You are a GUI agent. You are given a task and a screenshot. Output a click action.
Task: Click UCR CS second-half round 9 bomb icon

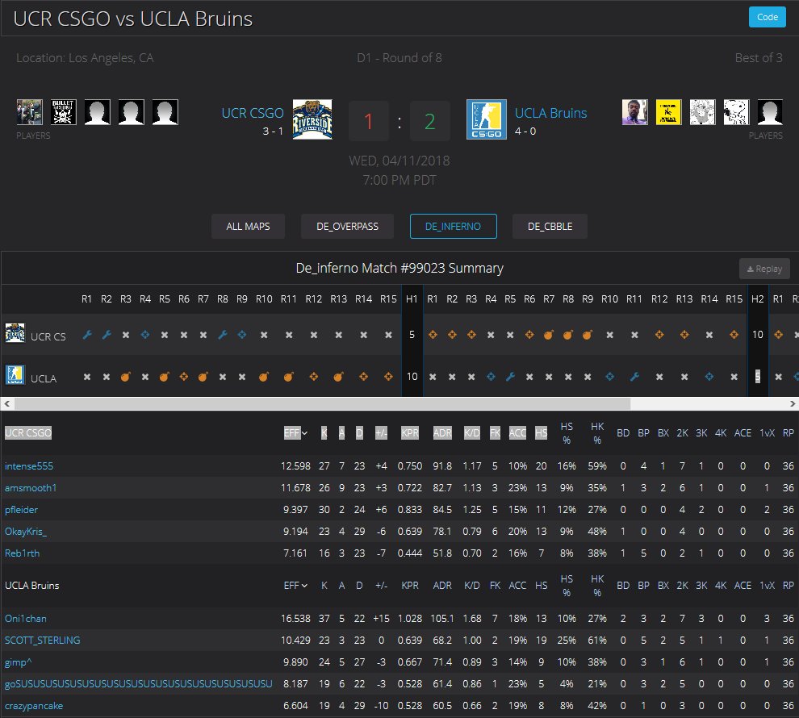588,335
